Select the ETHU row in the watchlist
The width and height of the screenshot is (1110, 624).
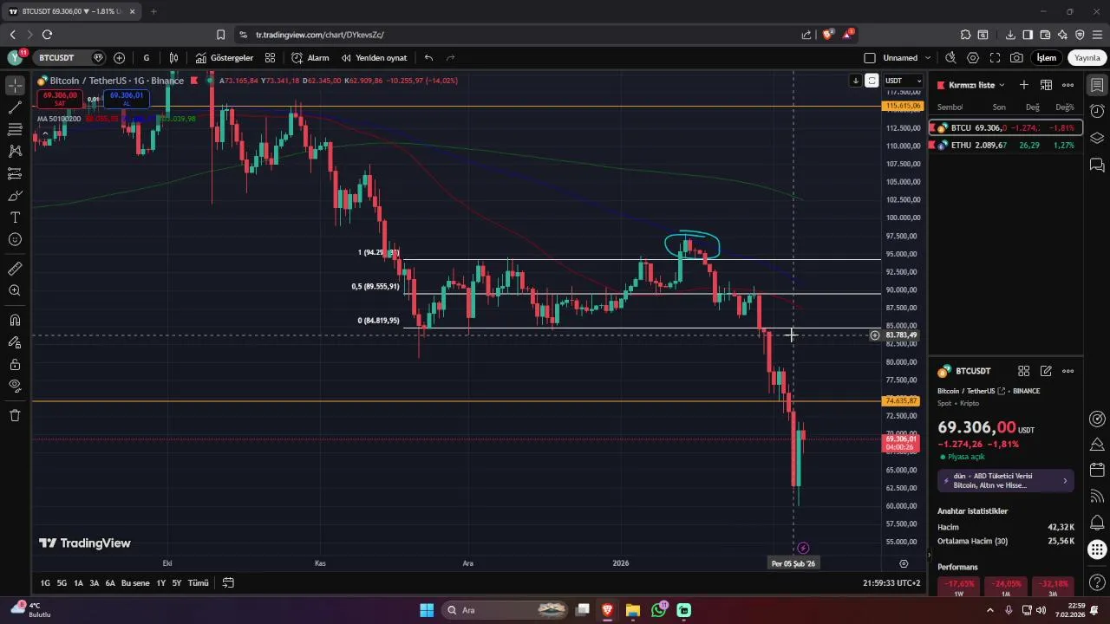click(1006, 146)
